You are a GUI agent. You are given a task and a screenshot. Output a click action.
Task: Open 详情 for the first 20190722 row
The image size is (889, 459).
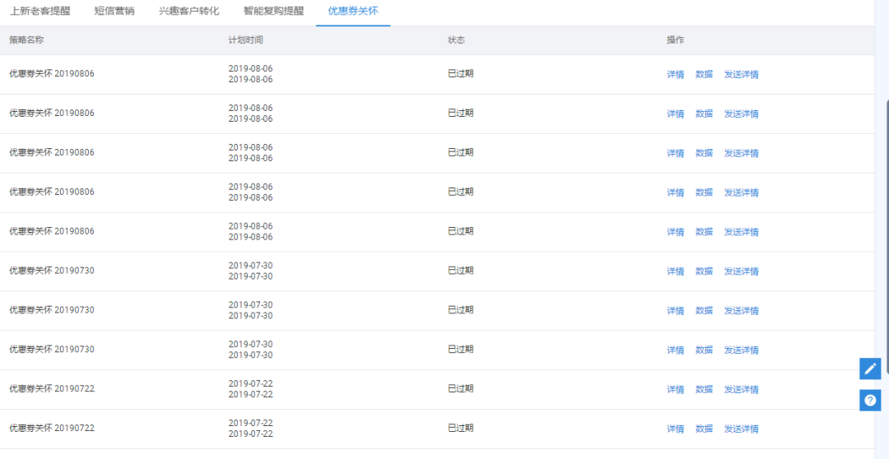point(675,389)
